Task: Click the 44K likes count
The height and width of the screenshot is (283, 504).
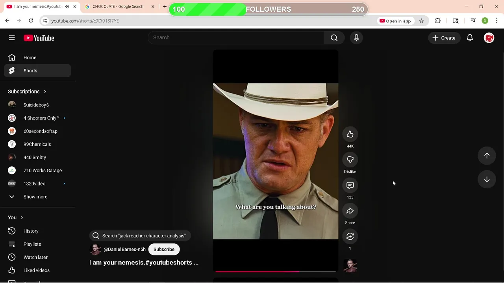Action: [350, 146]
